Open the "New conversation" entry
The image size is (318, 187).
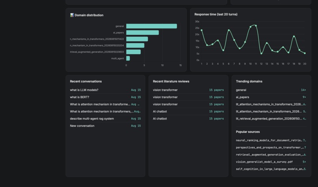(x=105, y=126)
